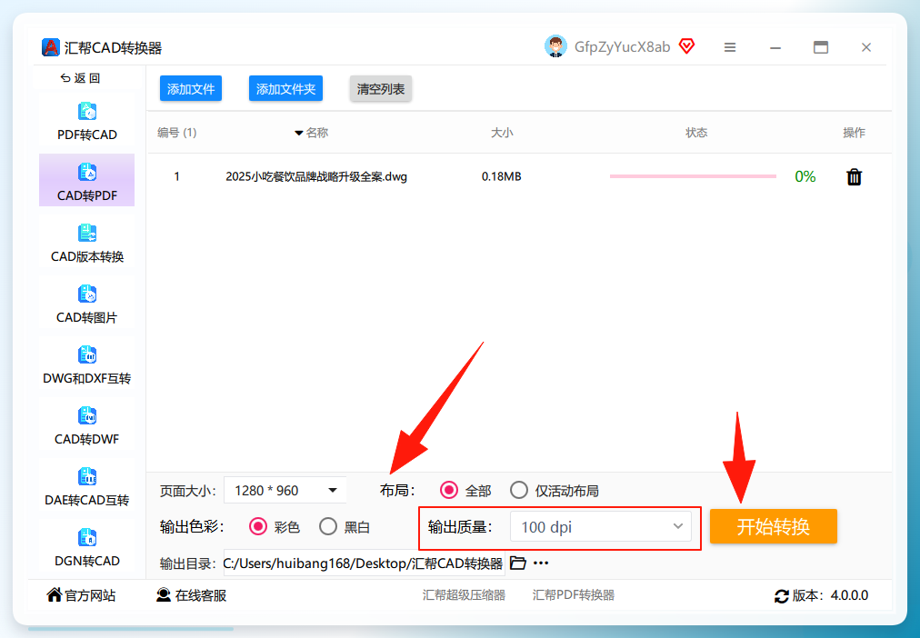Expand the 输出质量 100 dpi dropdown
Screen dimensions: 920x638
pos(601,526)
